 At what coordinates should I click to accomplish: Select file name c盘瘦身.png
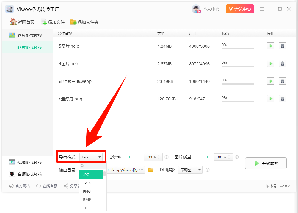70,99
